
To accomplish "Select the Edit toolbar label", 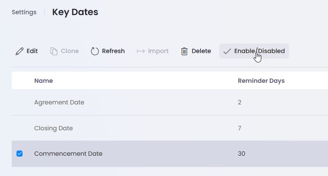I will tap(32, 51).
